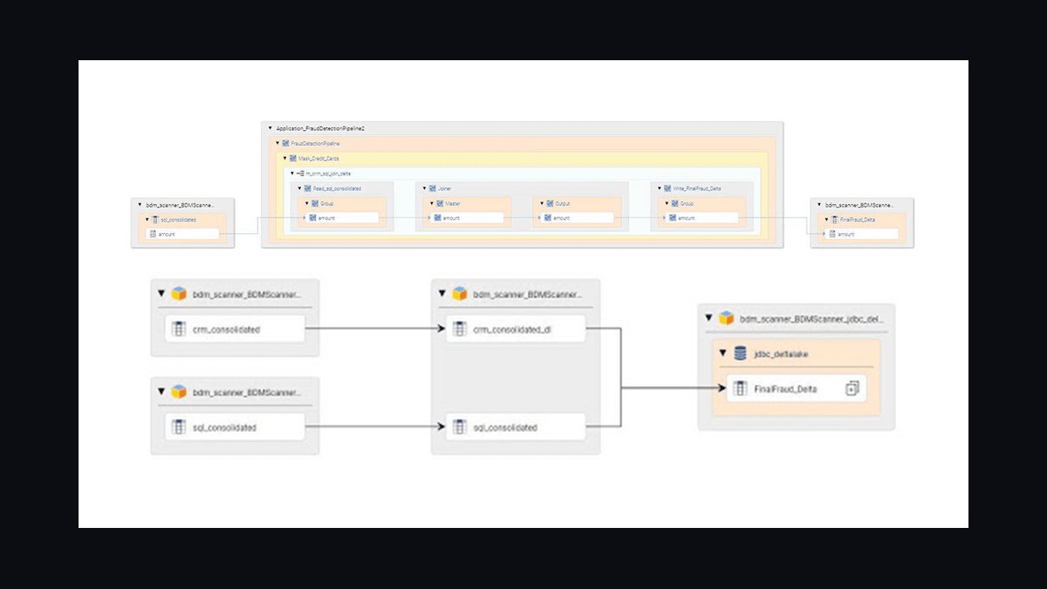Collapse the Application_FraudDetectionPipeline2 container
This screenshot has width=1047, height=589.
pyautogui.click(x=270, y=128)
